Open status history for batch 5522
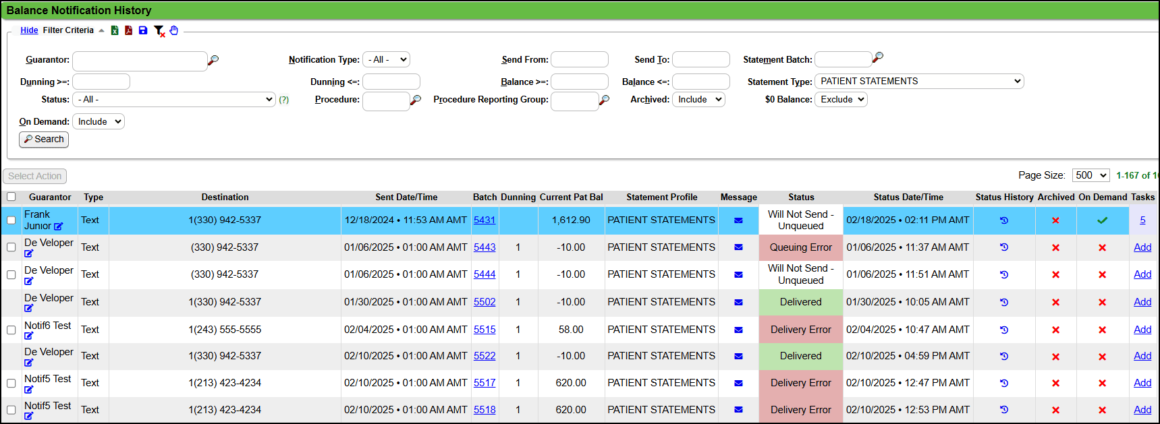 pyautogui.click(x=1004, y=356)
